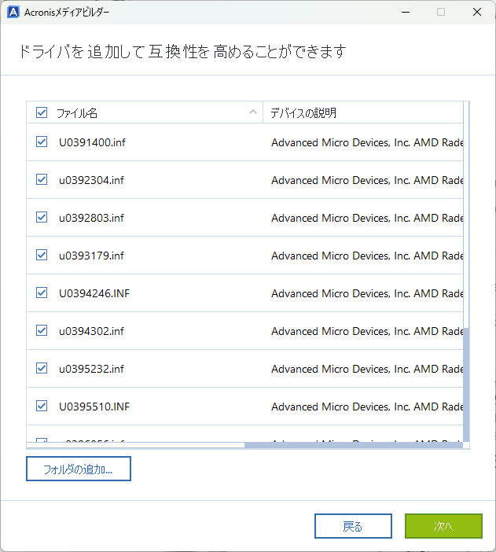The image size is (496, 552).
Task: Click the フォルダの追加... button
Action: (x=79, y=469)
